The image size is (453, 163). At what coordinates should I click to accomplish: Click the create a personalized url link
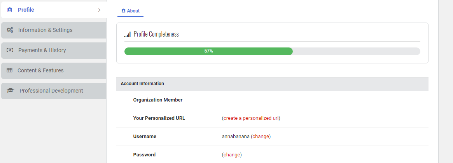click(251, 118)
